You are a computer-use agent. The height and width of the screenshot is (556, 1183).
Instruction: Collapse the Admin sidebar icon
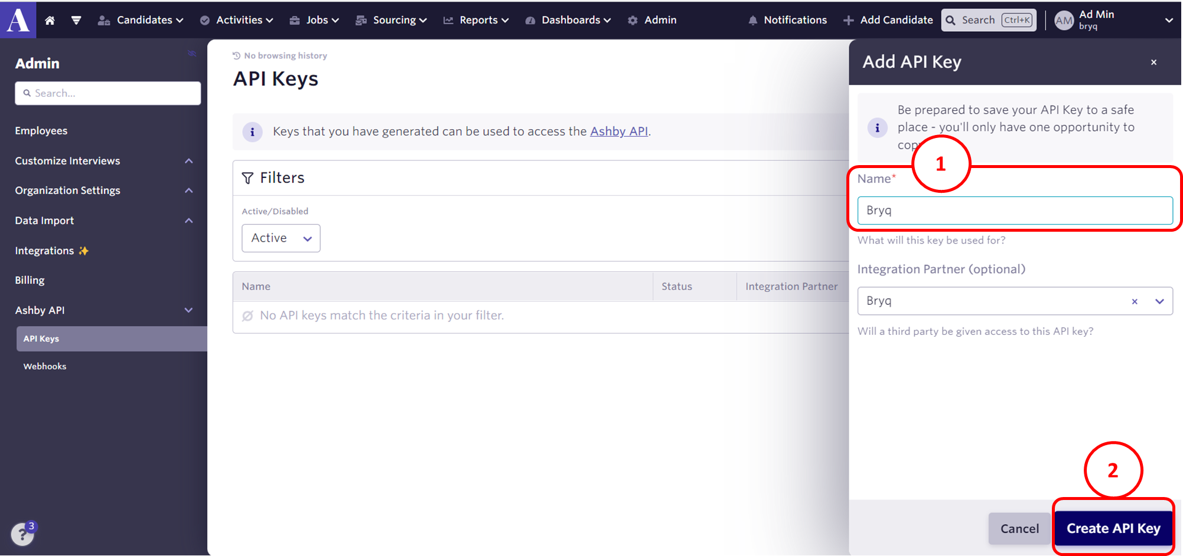191,54
